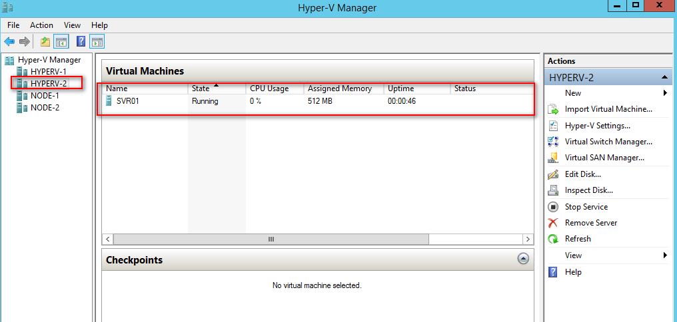677x322 pixels.
Task: Click the horizontal scrollbar thumb
Action: [271, 239]
